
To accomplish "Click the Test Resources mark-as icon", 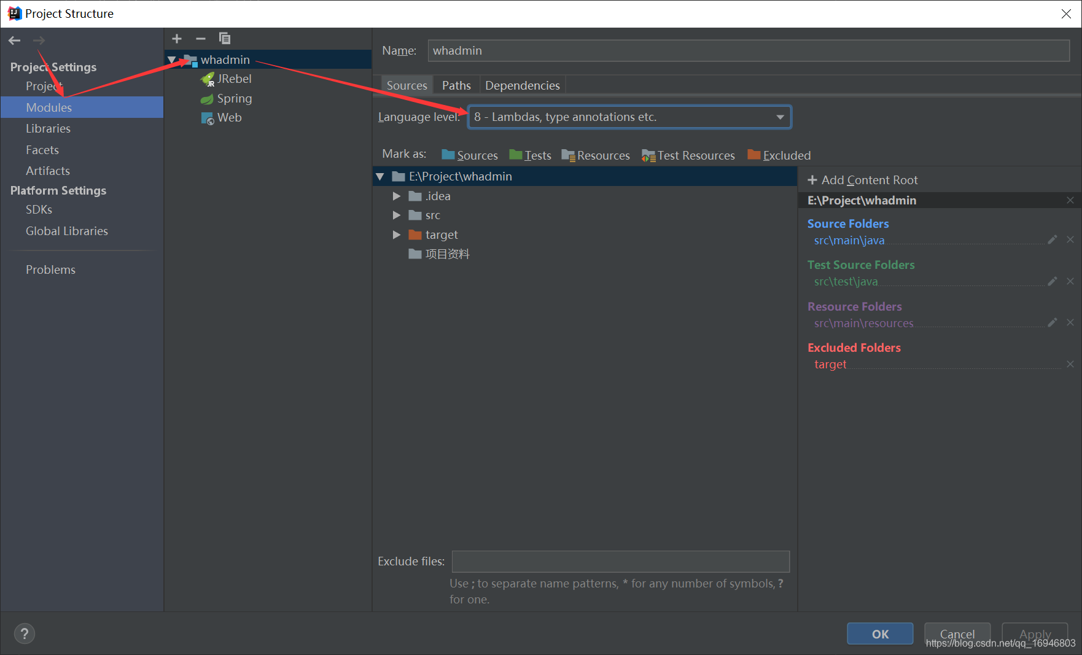I will 647,155.
